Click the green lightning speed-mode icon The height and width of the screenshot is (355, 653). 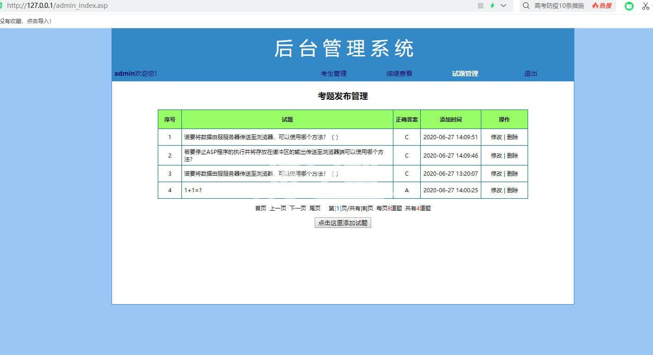[x=492, y=6]
